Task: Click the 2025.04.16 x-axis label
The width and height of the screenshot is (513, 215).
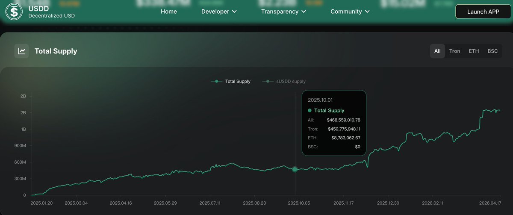Action: pos(121,203)
